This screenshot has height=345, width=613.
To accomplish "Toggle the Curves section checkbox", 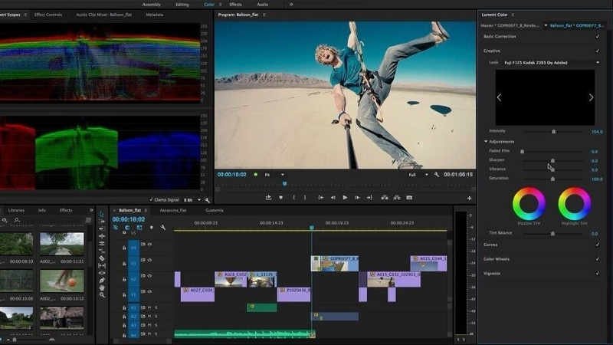I will tap(598, 245).
